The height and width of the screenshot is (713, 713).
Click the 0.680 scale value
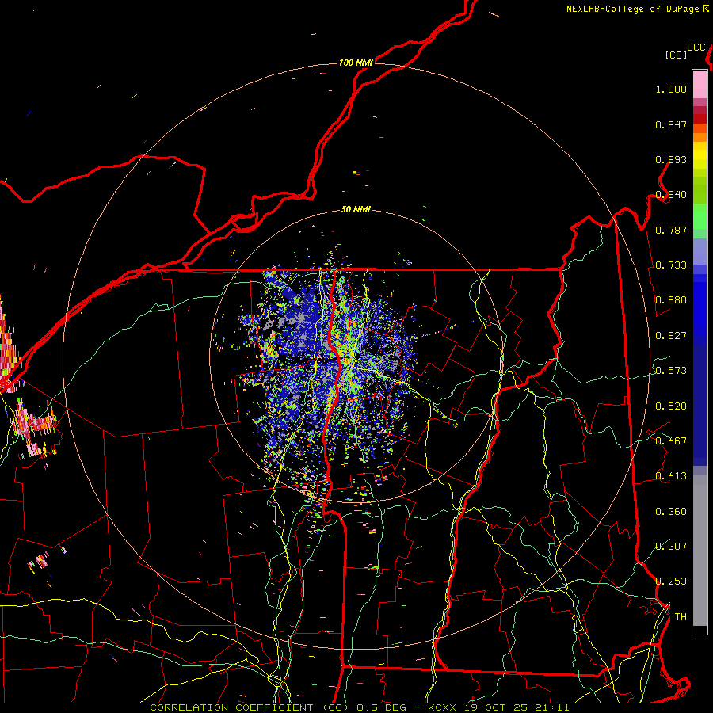click(671, 300)
